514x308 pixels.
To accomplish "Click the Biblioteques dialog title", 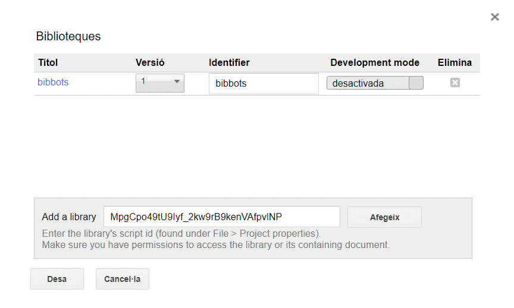I will [68, 36].
